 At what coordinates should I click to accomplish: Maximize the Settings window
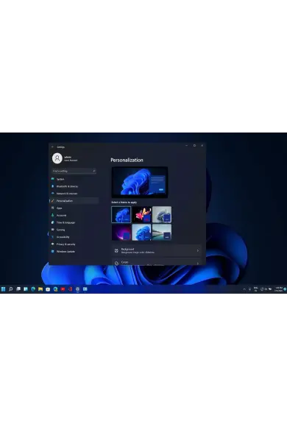tap(194, 146)
